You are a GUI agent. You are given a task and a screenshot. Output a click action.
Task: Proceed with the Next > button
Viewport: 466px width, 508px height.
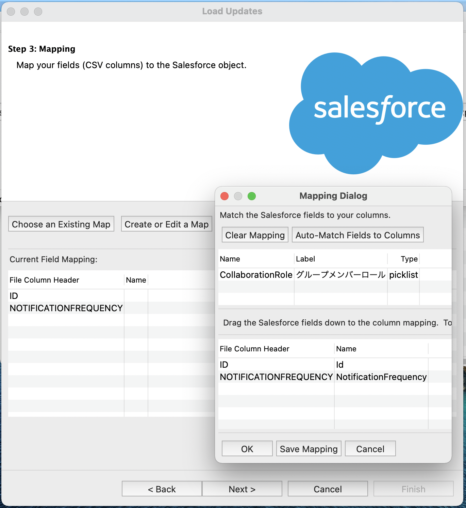point(242,489)
